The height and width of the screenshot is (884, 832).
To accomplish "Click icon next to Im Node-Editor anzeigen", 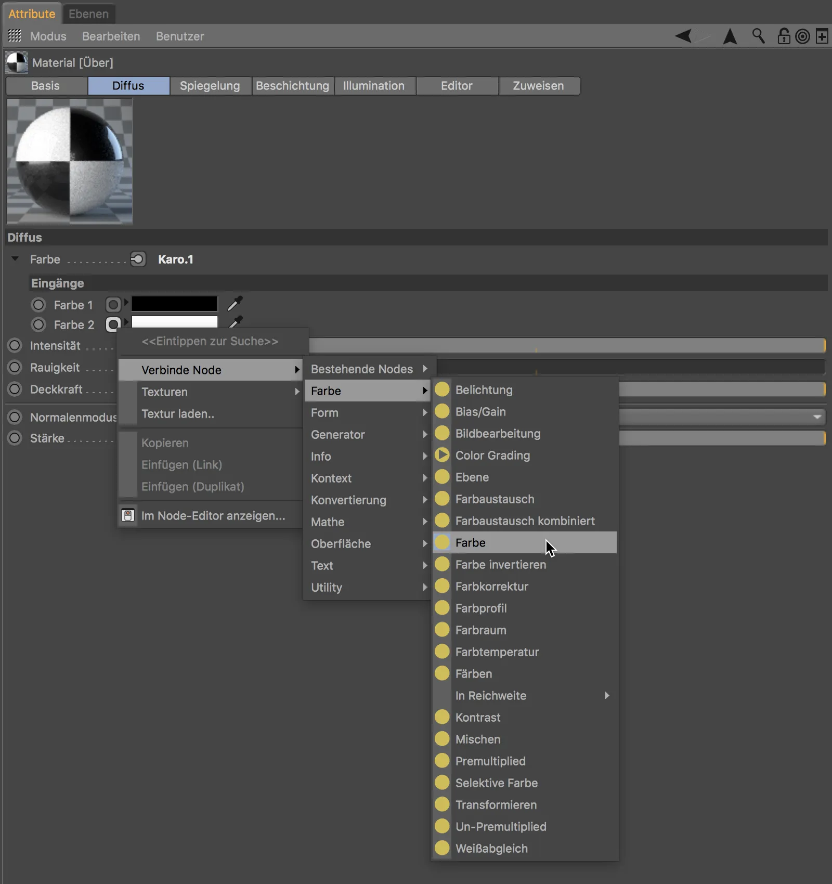I will coord(128,515).
